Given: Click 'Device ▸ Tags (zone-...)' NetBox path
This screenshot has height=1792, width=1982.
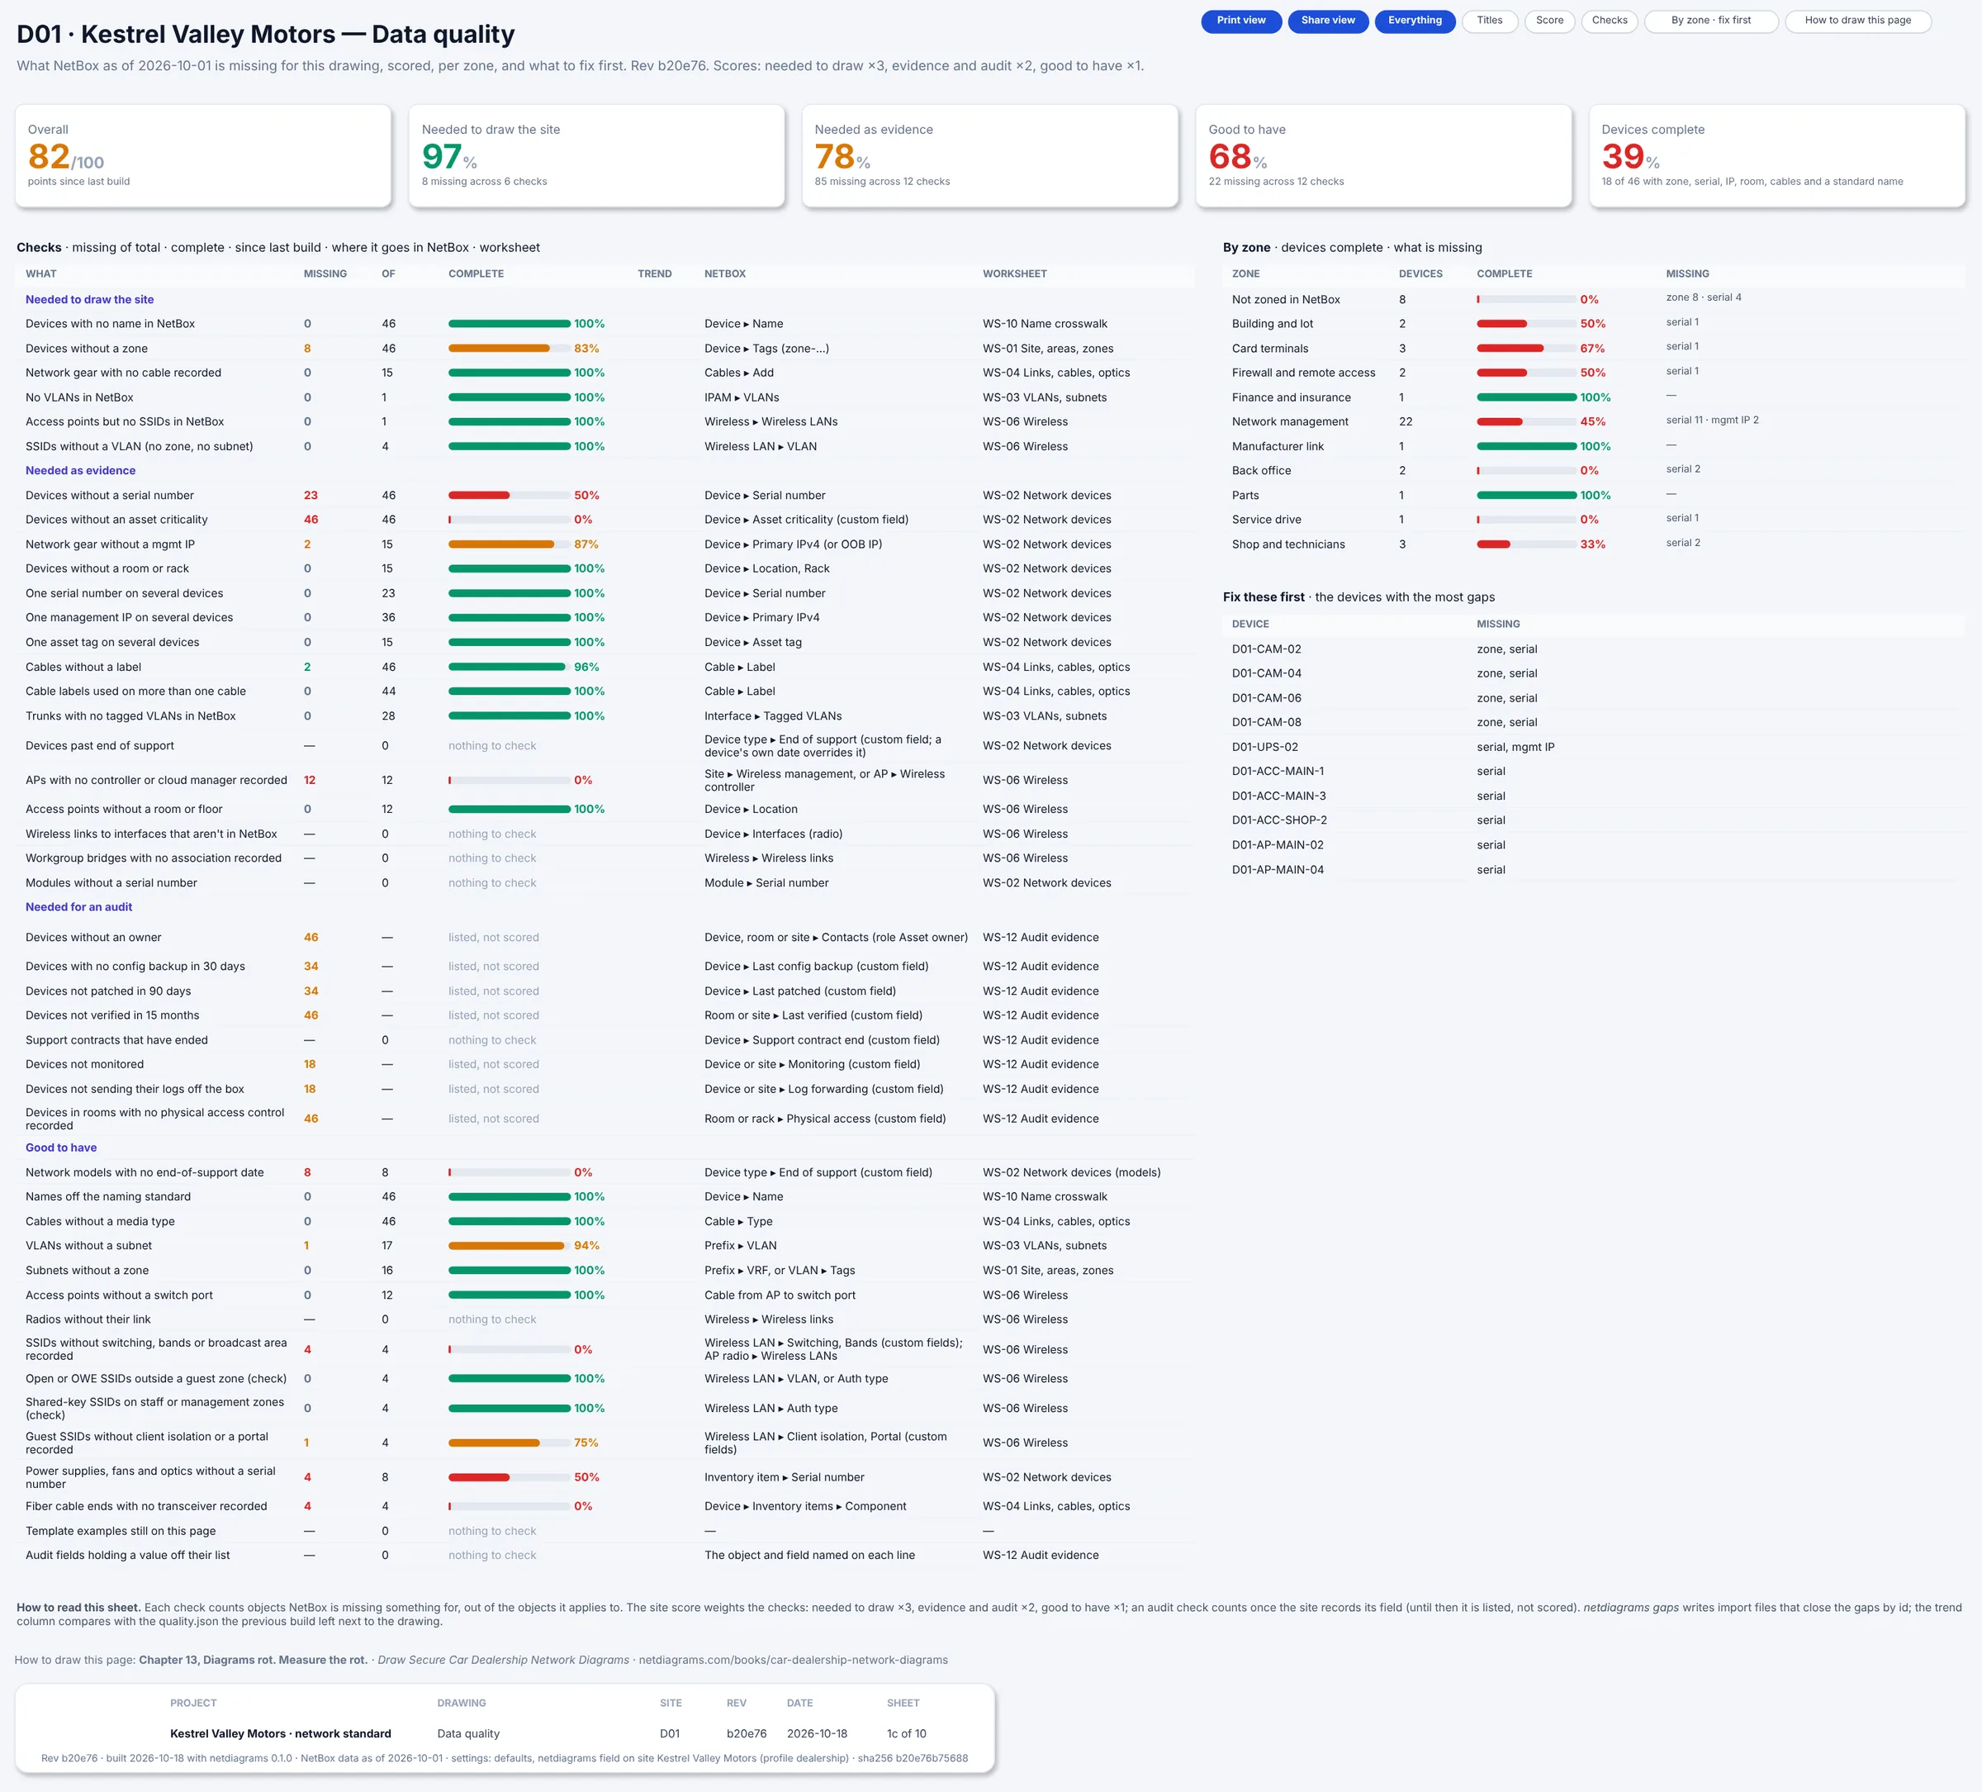Looking at the screenshot, I should (767, 349).
